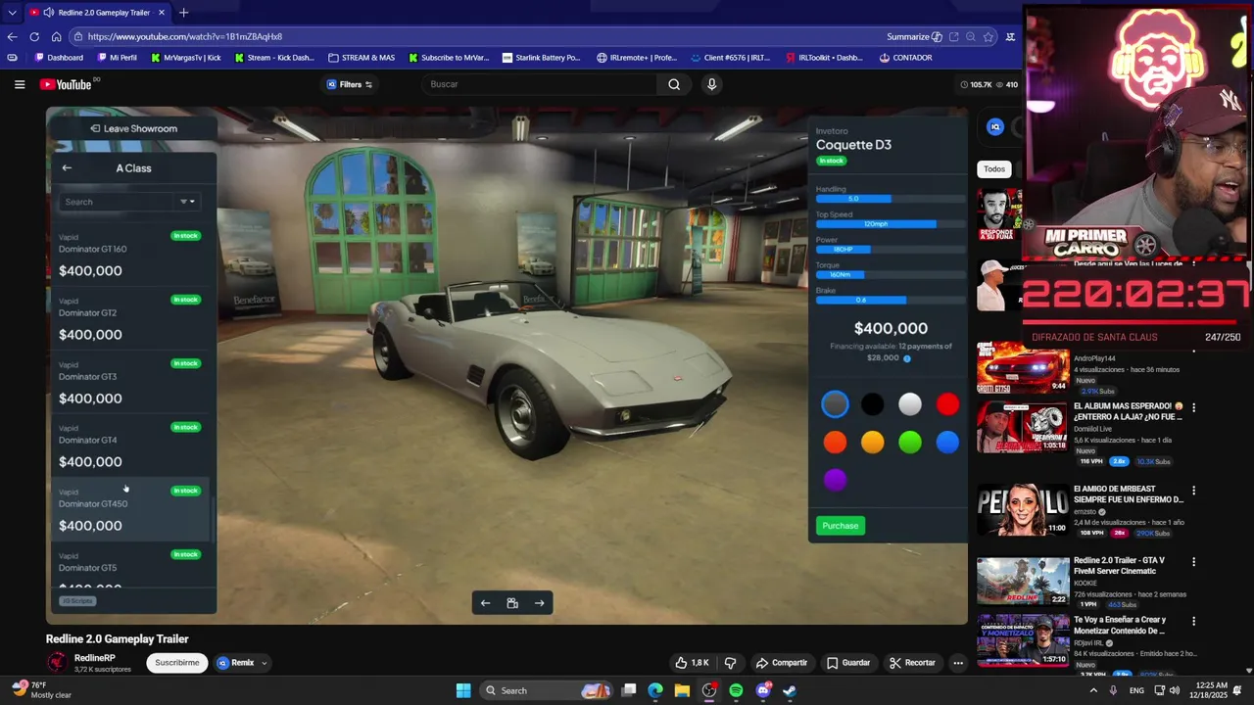Pick the black paint color swatch
Viewport: 1254px width, 705px height.
872,404
